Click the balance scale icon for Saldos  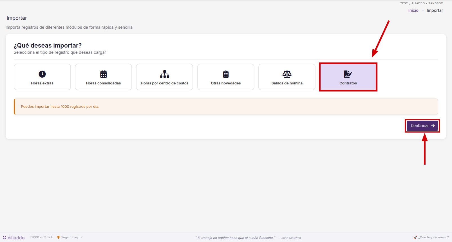coord(287,74)
